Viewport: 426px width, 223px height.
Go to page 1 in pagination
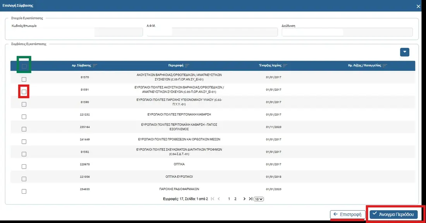[229, 199]
